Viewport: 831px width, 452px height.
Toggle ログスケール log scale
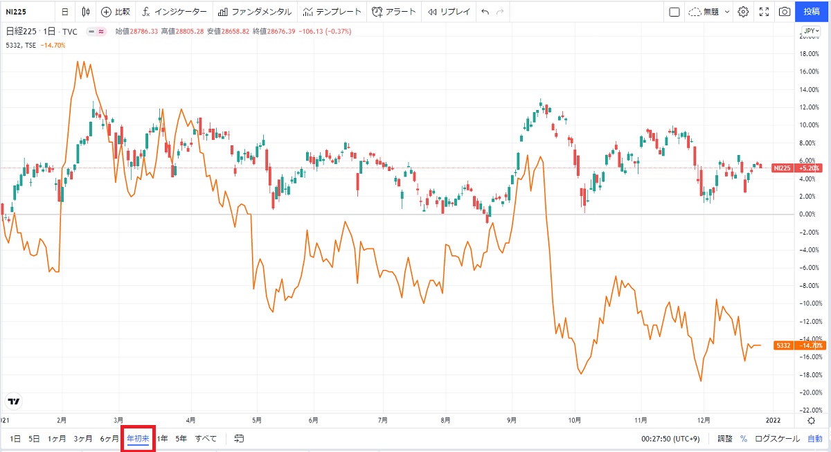tap(777, 438)
